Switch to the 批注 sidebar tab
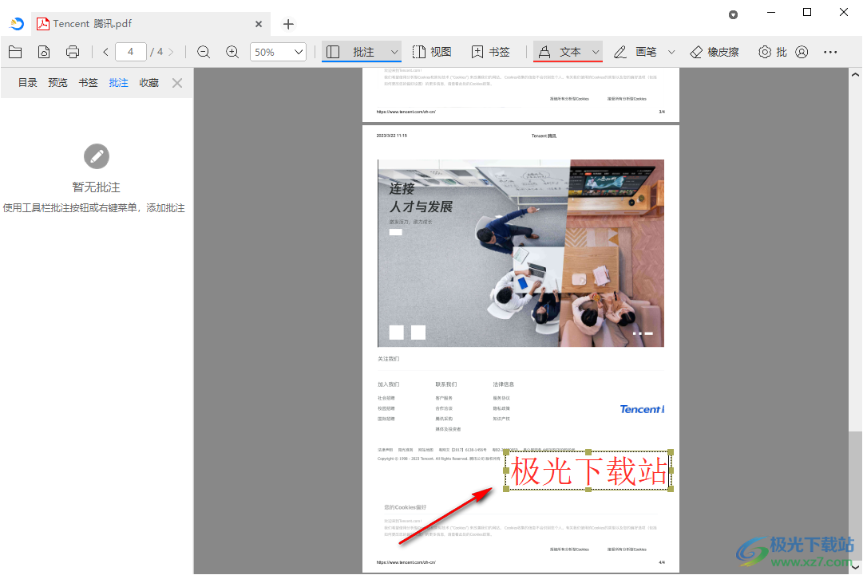The height and width of the screenshot is (575, 863). 118,83
